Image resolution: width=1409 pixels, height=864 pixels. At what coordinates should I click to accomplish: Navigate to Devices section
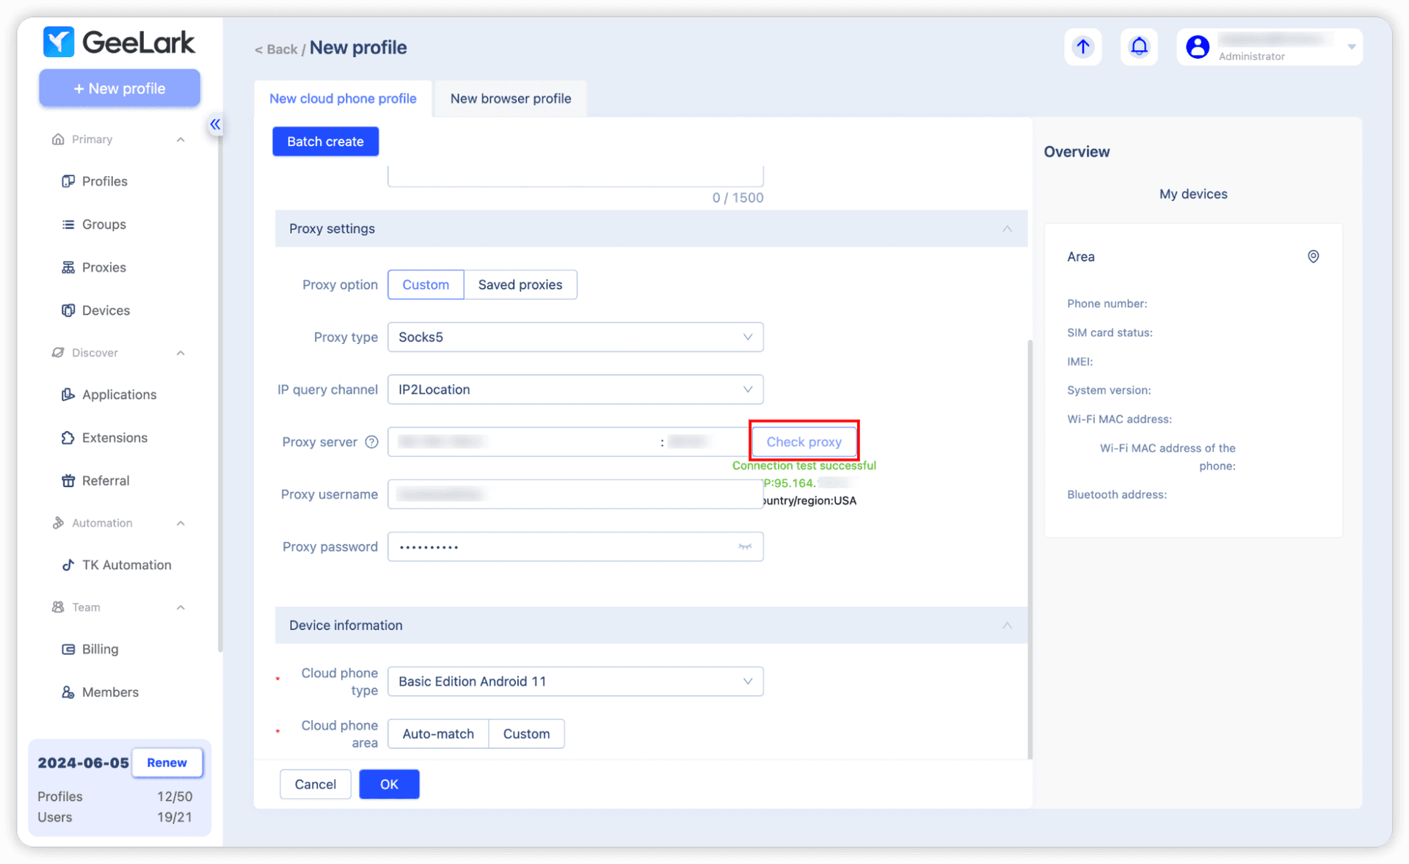106,310
